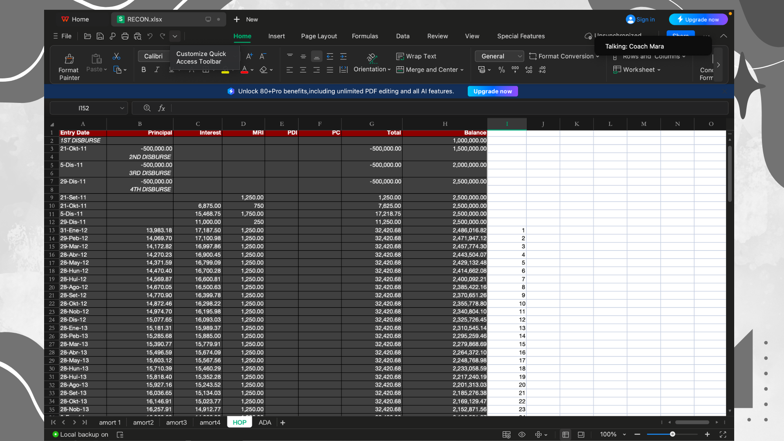The width and height of the screenshot is (784, 441).
Task: Expand the Merge and Center options
Action: (462, 70)
